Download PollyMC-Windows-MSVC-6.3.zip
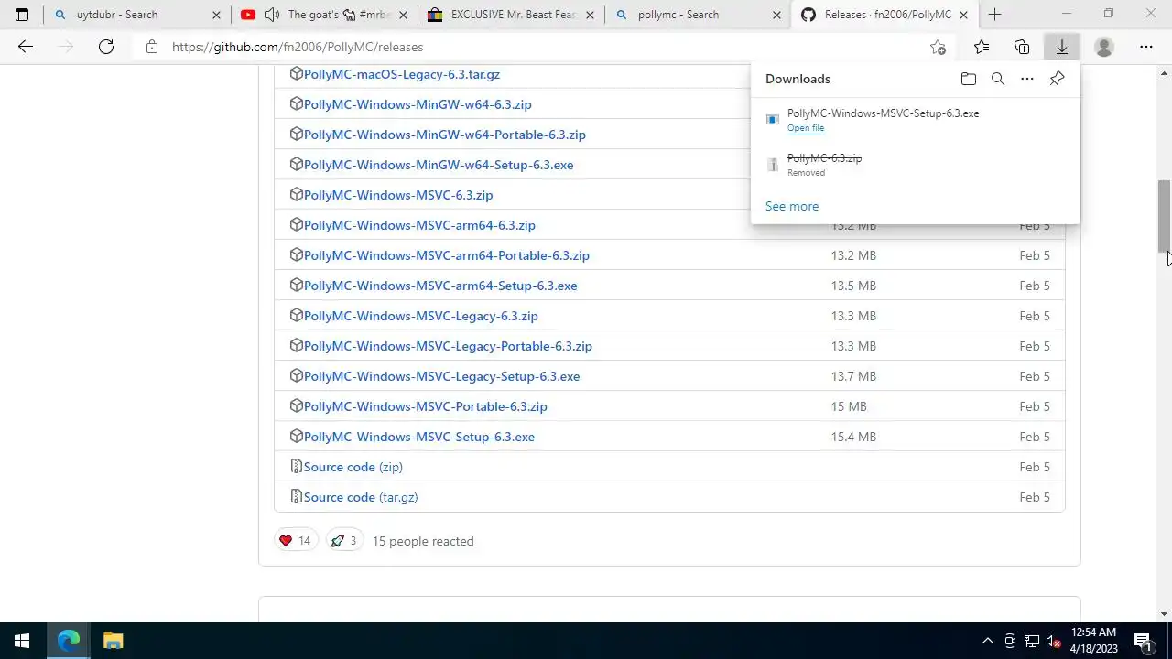 pos(398,195)
